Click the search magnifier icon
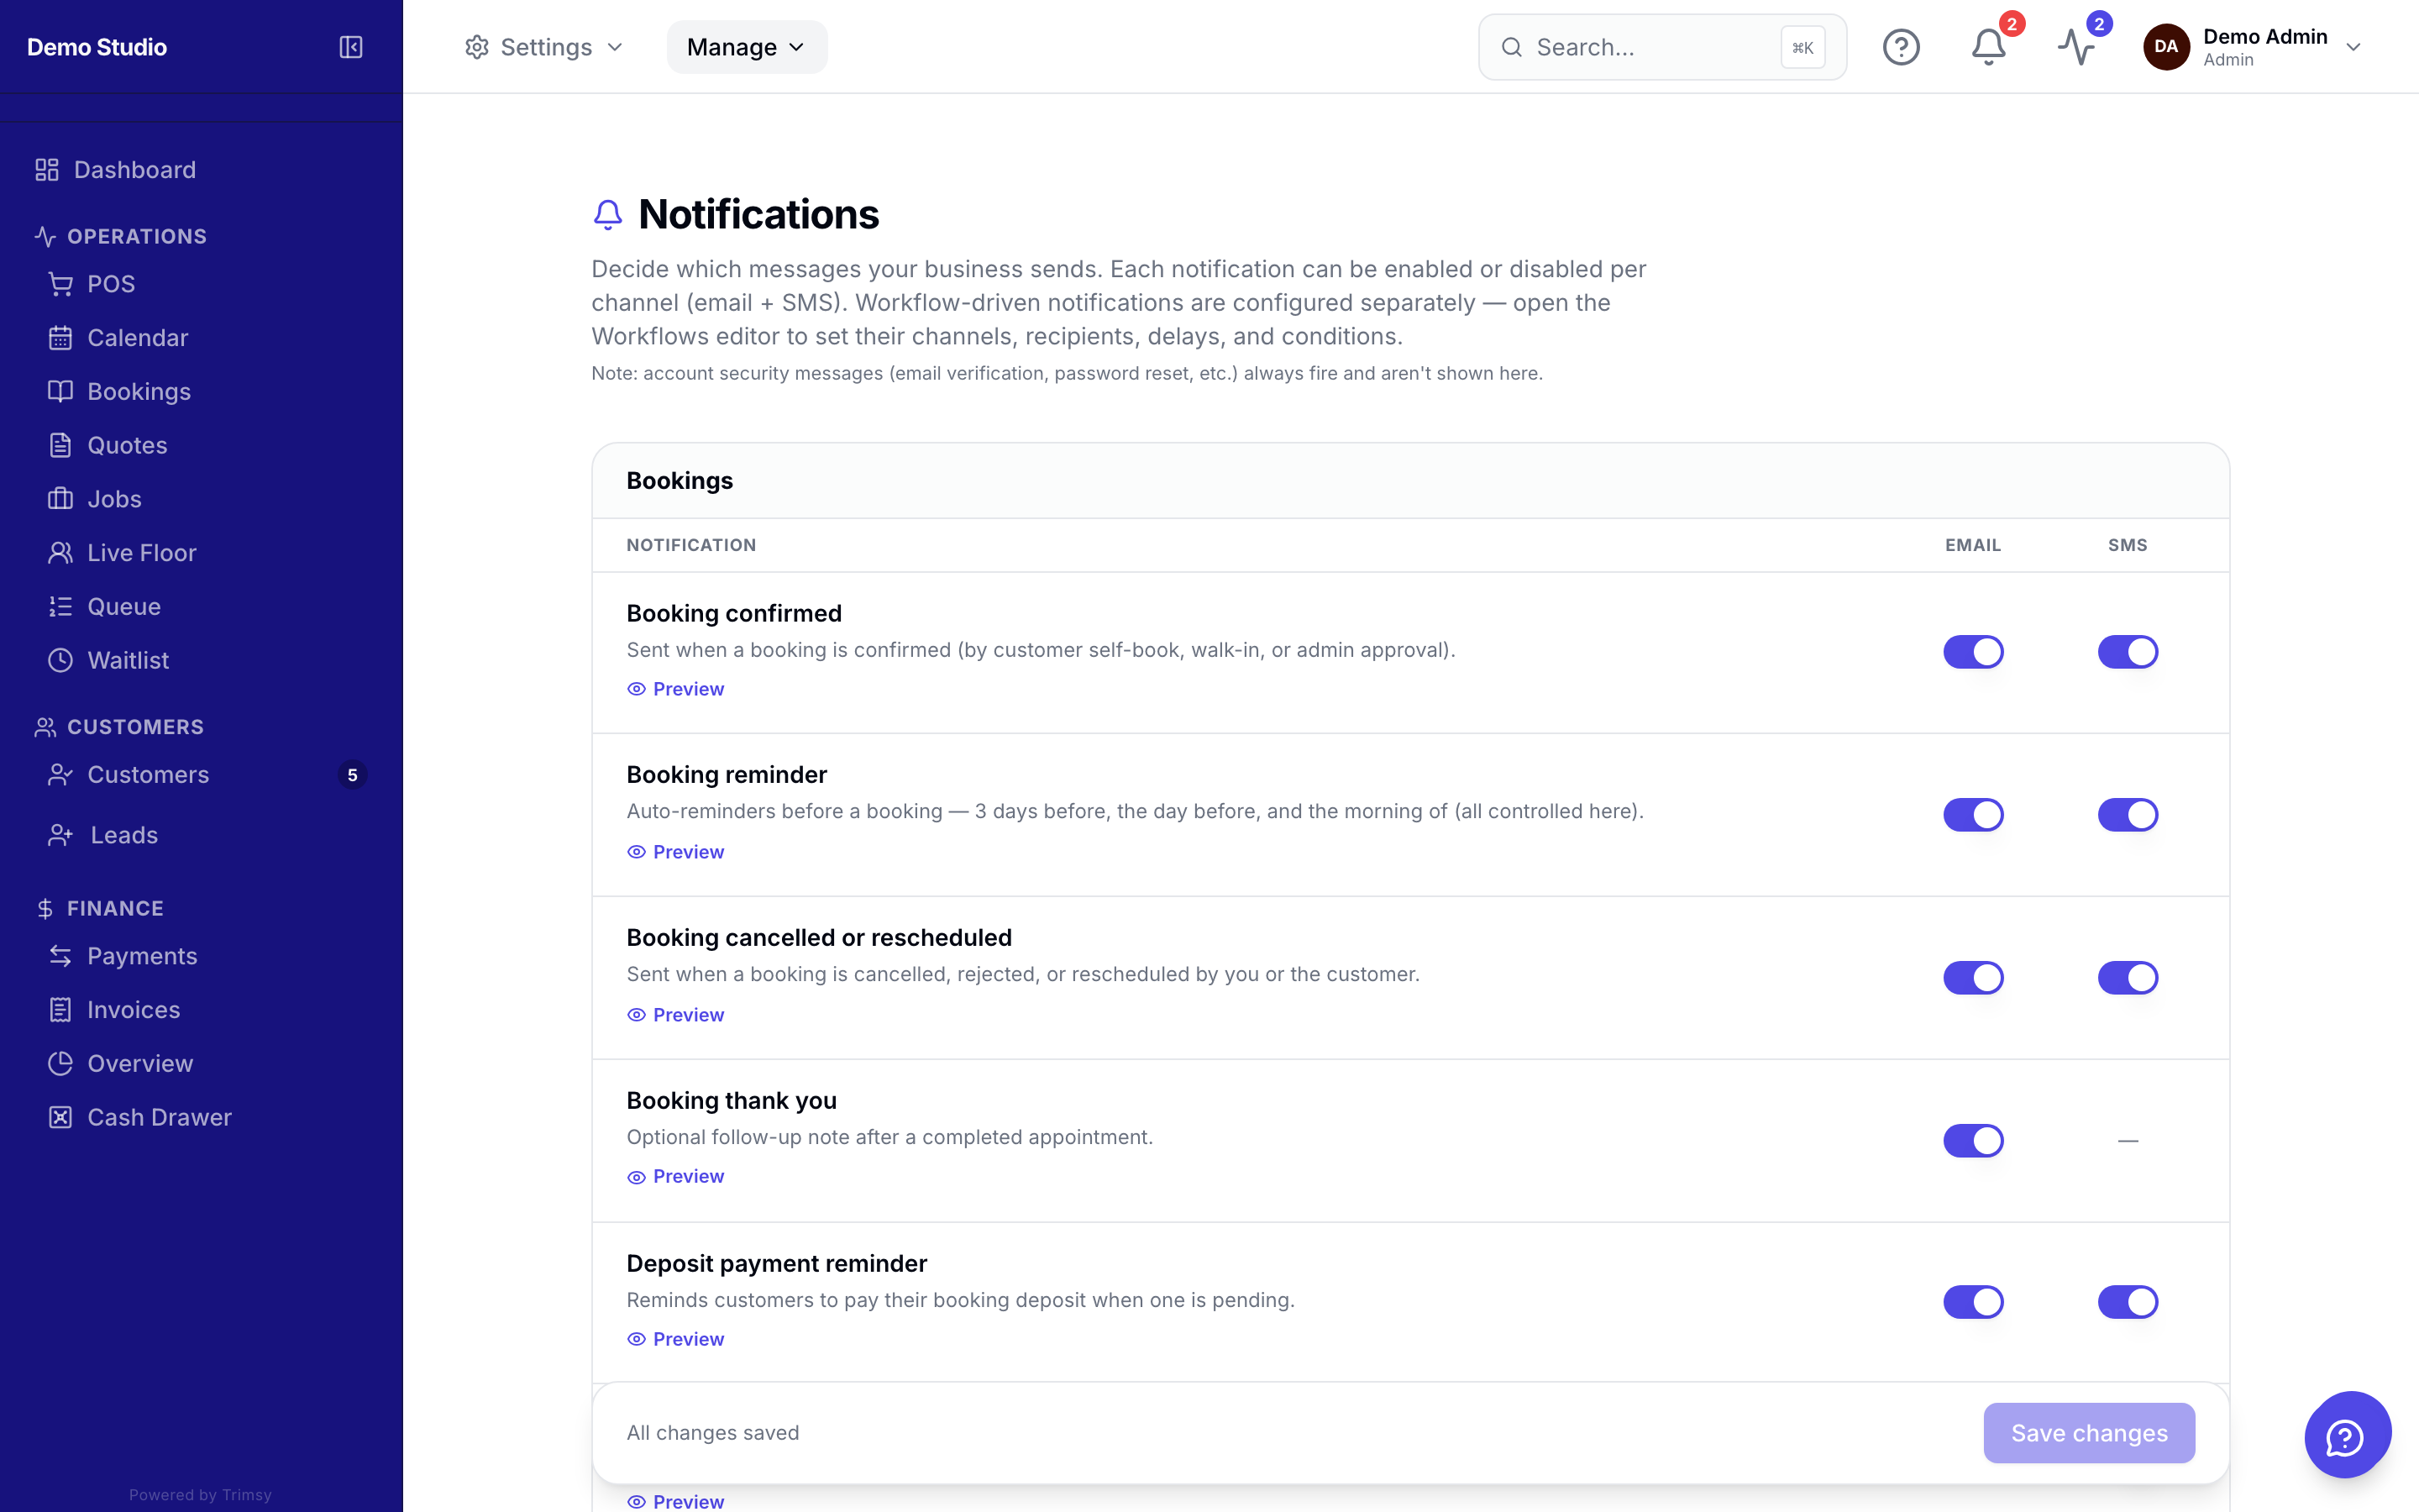 [1511, 47]
